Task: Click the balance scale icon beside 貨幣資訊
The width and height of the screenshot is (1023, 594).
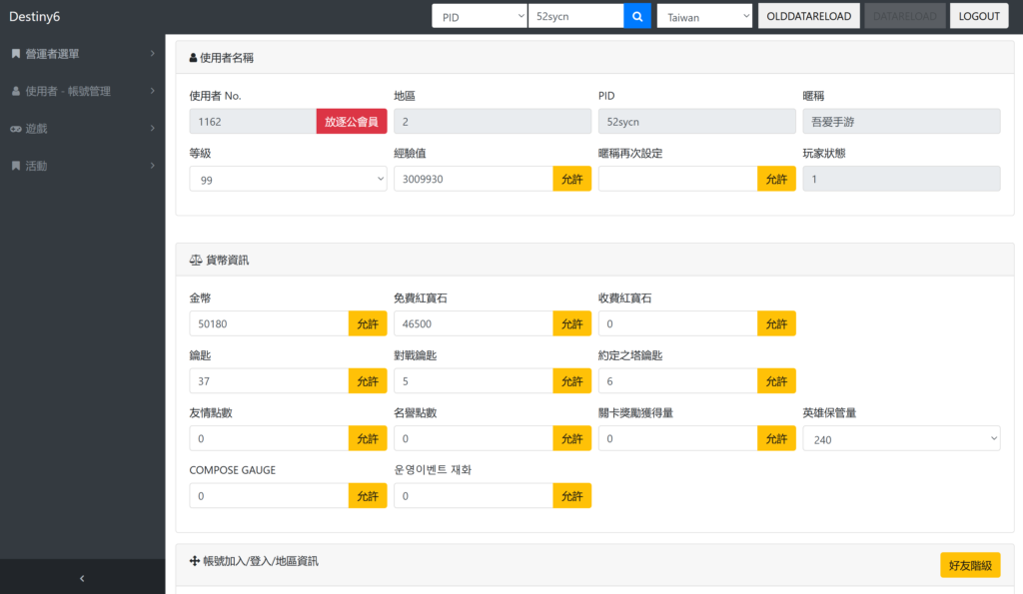Action: (x=195, y=260)
